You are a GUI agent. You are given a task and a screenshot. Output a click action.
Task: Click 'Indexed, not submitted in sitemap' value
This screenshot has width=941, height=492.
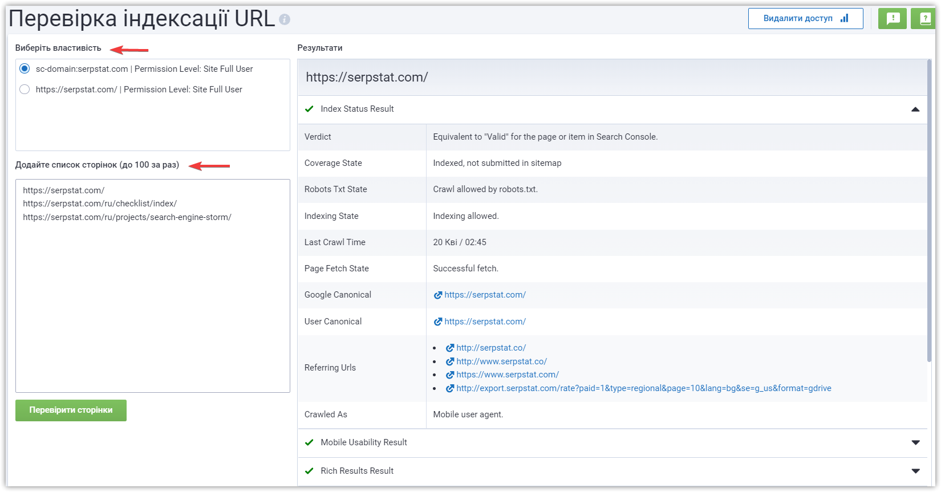pos(497,163)
